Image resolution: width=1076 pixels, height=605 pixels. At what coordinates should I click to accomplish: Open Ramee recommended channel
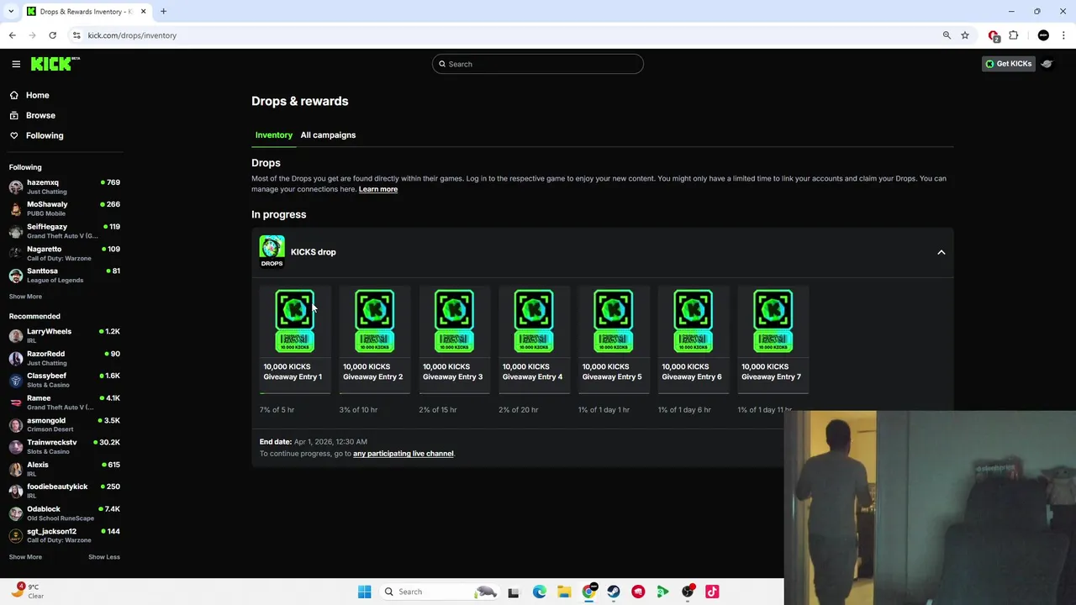coord(66,402)
